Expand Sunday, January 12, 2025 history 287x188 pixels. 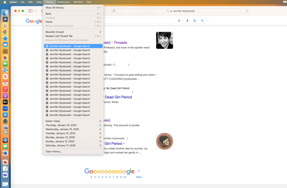tap(73, 141)
